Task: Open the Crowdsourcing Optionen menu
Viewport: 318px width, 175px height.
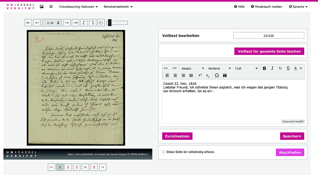Action: point(78,7)
